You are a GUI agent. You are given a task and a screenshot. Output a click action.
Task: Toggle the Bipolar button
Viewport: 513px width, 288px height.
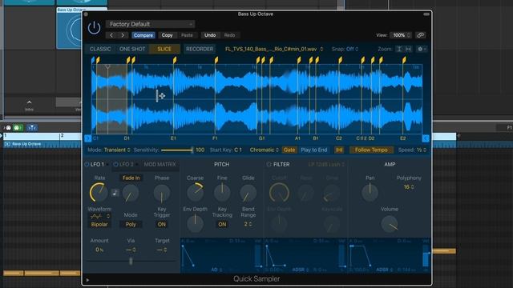click(99, 224)
